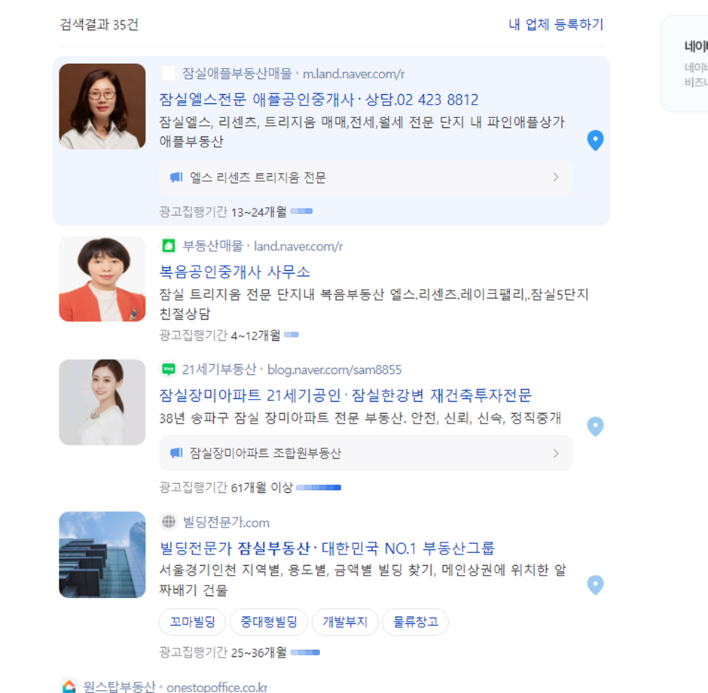Select the 중대형빌딩 tag

click(x=269, y=622)
